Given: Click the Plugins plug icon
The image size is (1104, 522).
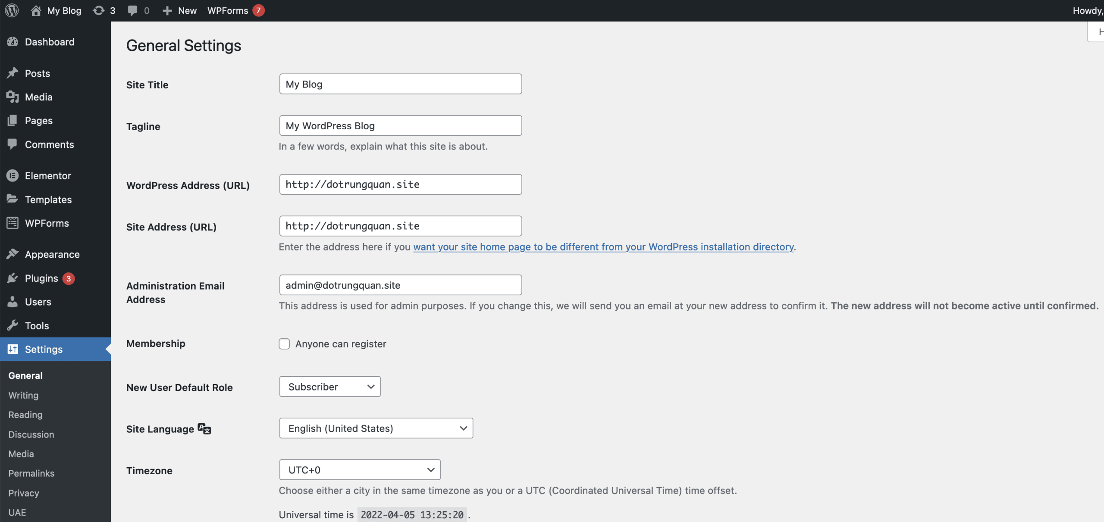Looking at the screenshot, I should [x=13, y=278].
